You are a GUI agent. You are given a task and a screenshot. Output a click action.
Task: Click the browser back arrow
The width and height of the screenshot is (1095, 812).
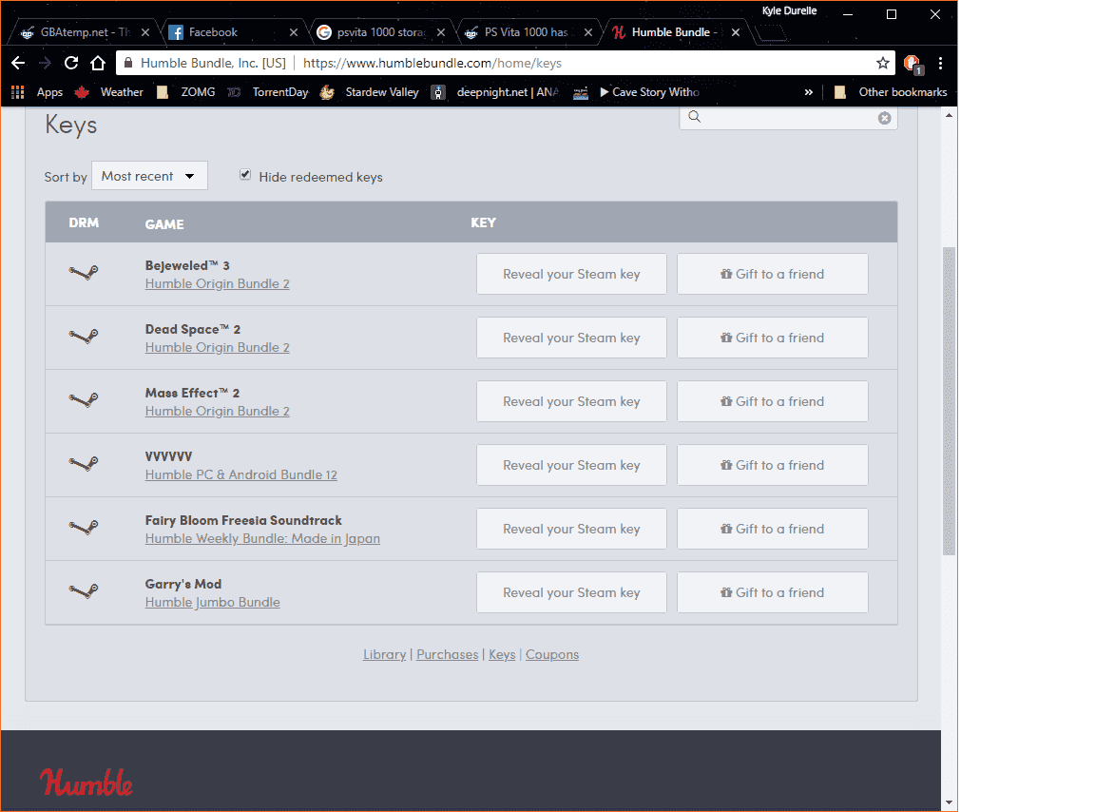coord(18,63)
